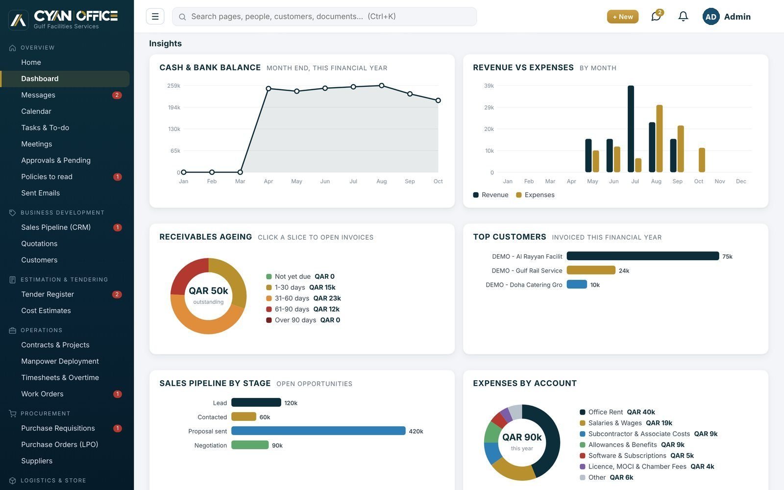
Task: Click the Estimation & Tendering section icon
Action: pyautogui.click(x=13, y=280)
